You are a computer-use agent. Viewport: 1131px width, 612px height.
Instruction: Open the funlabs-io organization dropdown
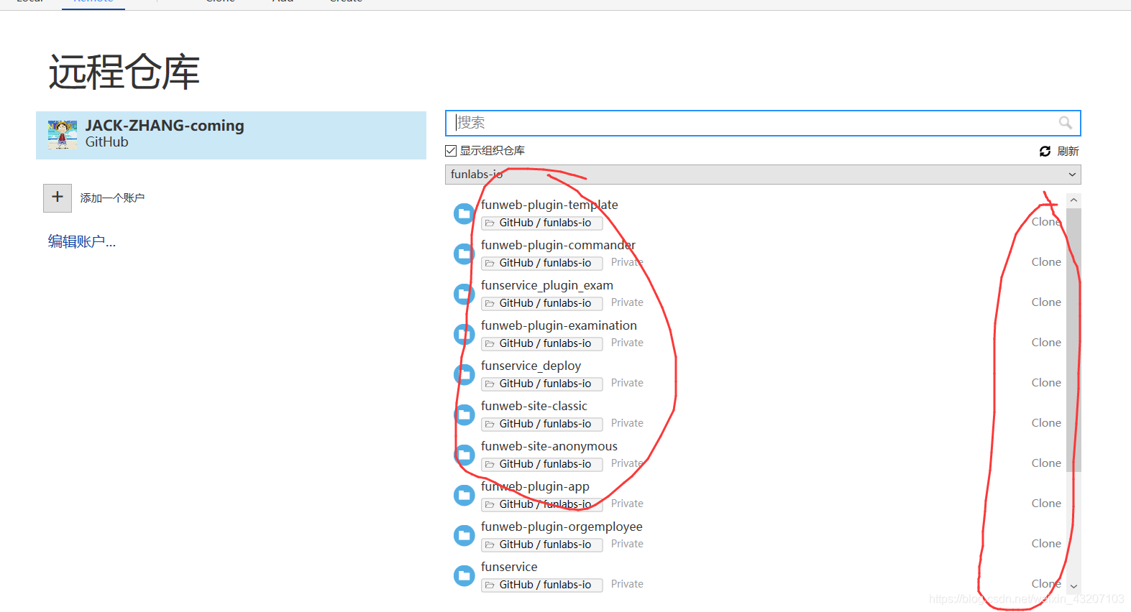coord(763,175)
